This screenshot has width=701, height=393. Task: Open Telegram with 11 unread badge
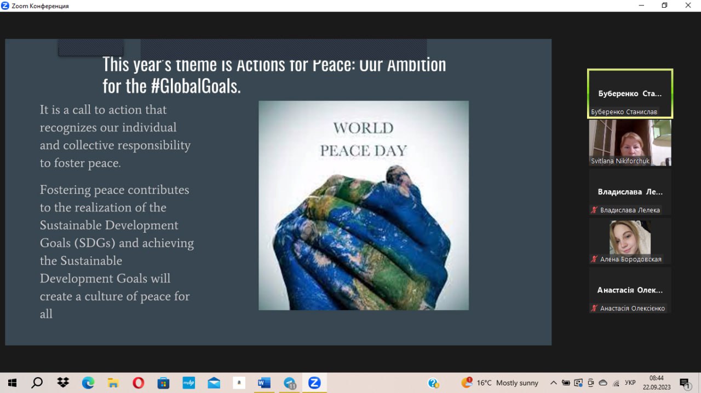(x=290, y=383)
